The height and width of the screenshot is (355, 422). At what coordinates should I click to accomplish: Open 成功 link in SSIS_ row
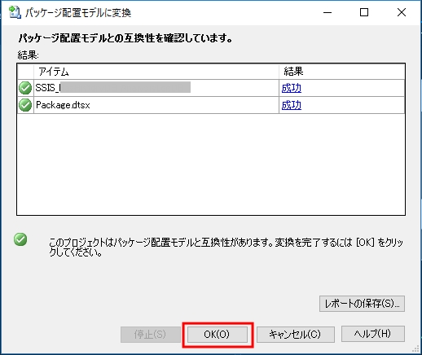[x=292, y=88]
